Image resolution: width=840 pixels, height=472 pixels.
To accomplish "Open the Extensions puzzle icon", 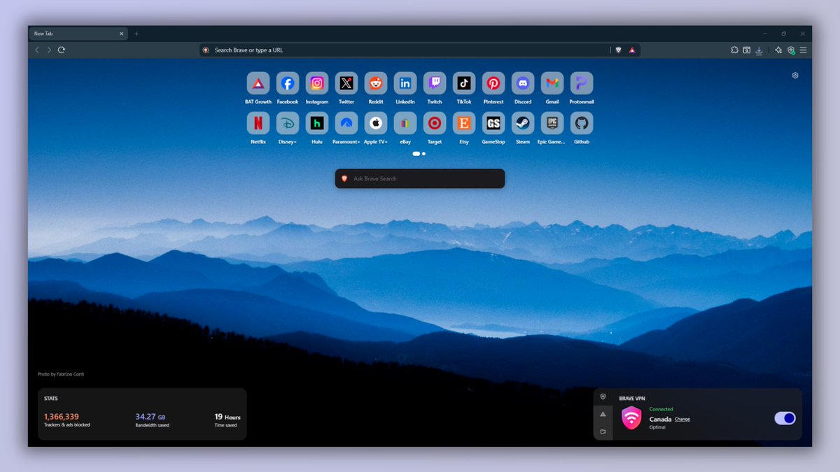I will click(734, 50).
